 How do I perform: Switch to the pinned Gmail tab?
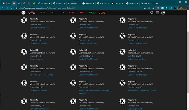(x=9, y=3)
